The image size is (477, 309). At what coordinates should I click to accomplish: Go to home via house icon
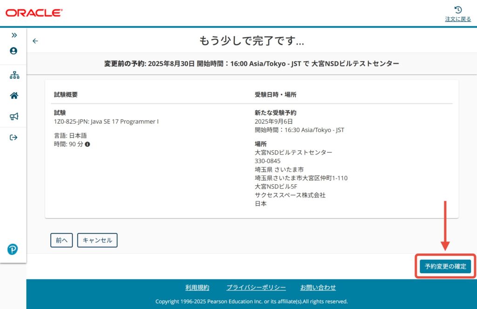pos(14,96)
